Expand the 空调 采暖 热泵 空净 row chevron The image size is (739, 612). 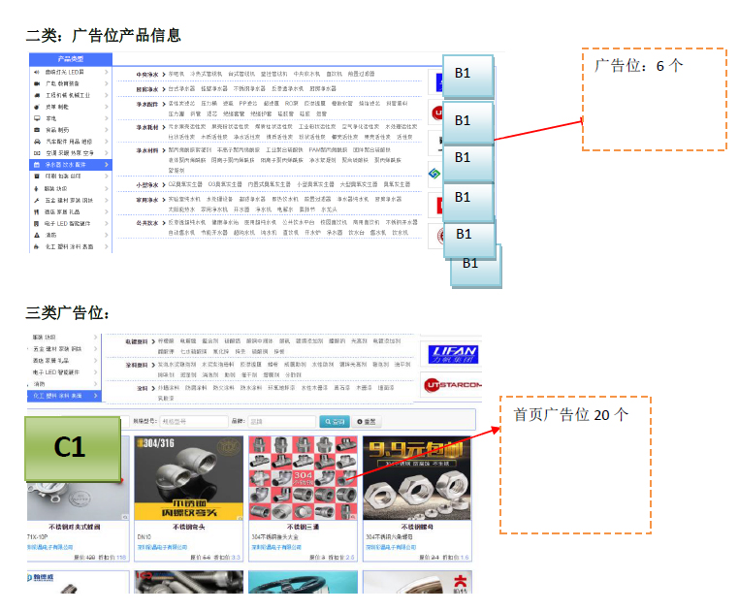[x=107, y=153]
